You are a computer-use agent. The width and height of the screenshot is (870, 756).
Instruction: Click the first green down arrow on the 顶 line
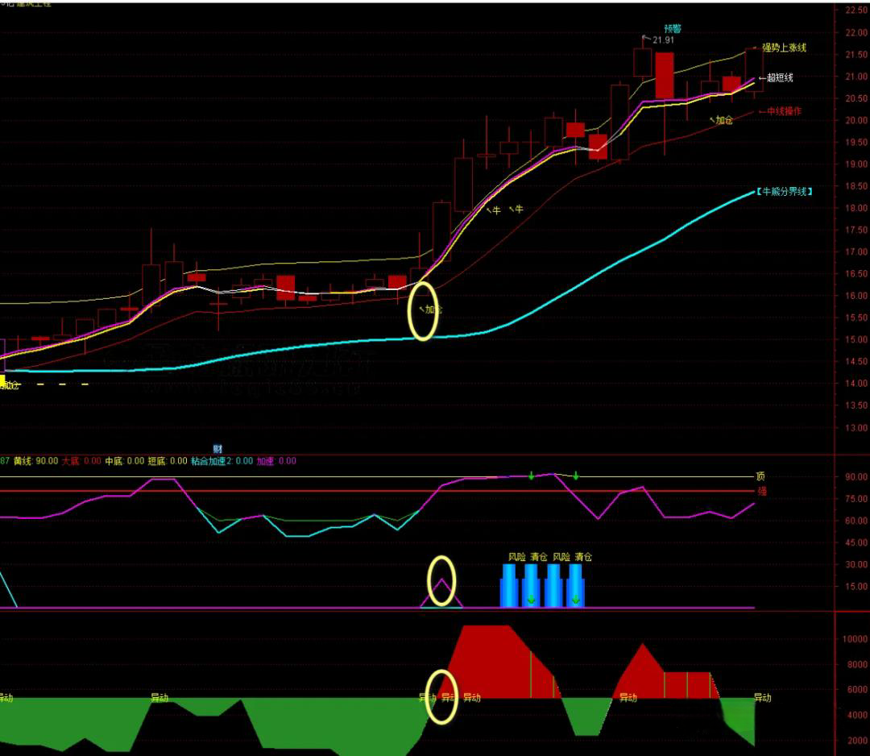(x=532, y=476)
